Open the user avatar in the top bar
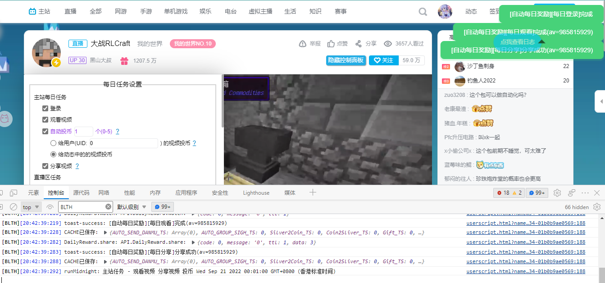 point(445,12)
